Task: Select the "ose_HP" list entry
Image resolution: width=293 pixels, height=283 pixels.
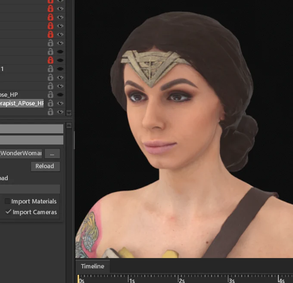Action: pyautogui.click(x=9, y=95)
